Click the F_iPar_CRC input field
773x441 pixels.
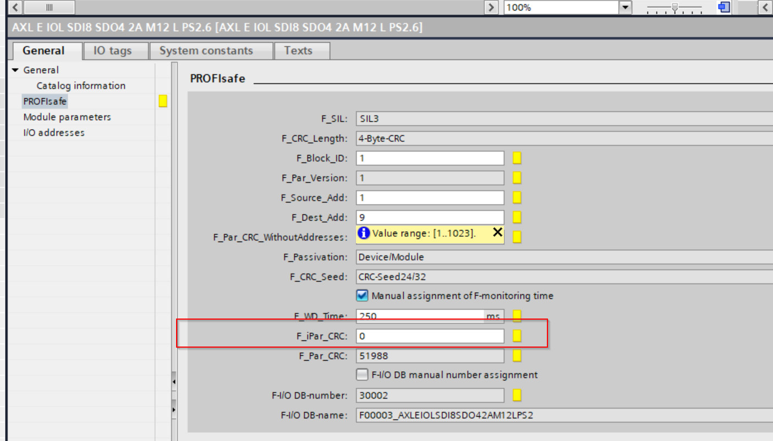coord(430,336)
